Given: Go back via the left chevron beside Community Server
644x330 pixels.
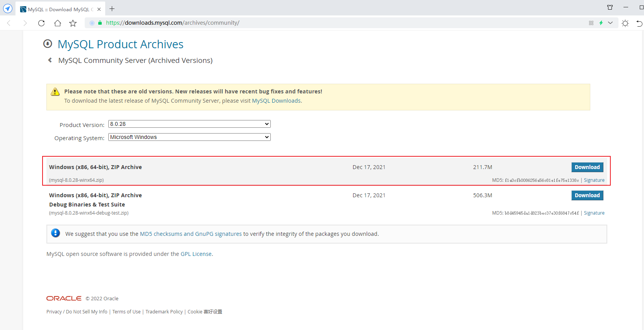Looking at the screenshot, I should pyautogui.click(x=50, y=60).
